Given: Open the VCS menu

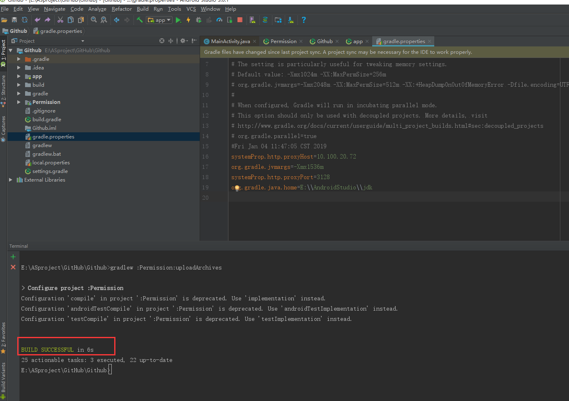Looking at the screenshot, I should click(x=191, y=9).
